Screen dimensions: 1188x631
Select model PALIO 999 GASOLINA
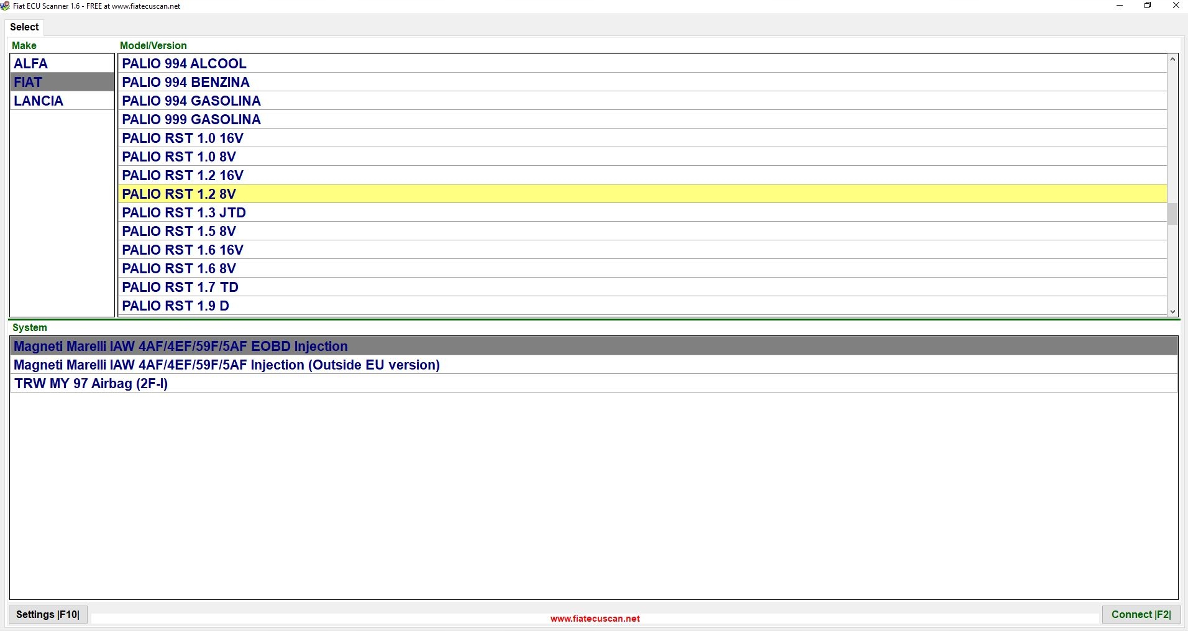(x=642, y=119)
